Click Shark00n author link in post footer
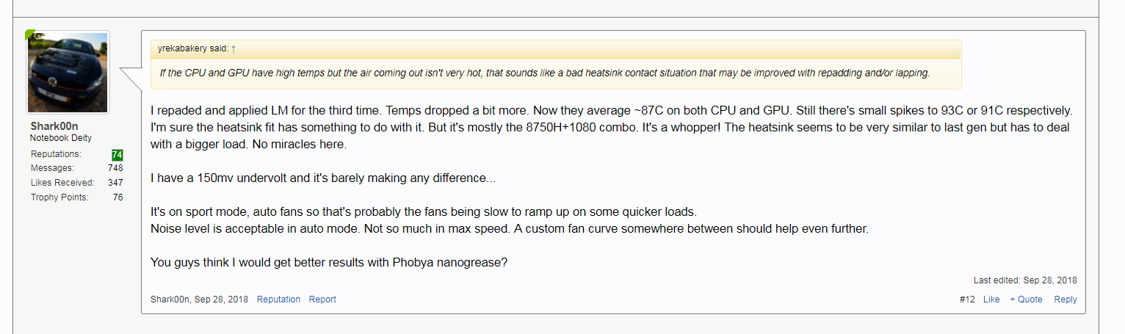 tap(170, 299)
